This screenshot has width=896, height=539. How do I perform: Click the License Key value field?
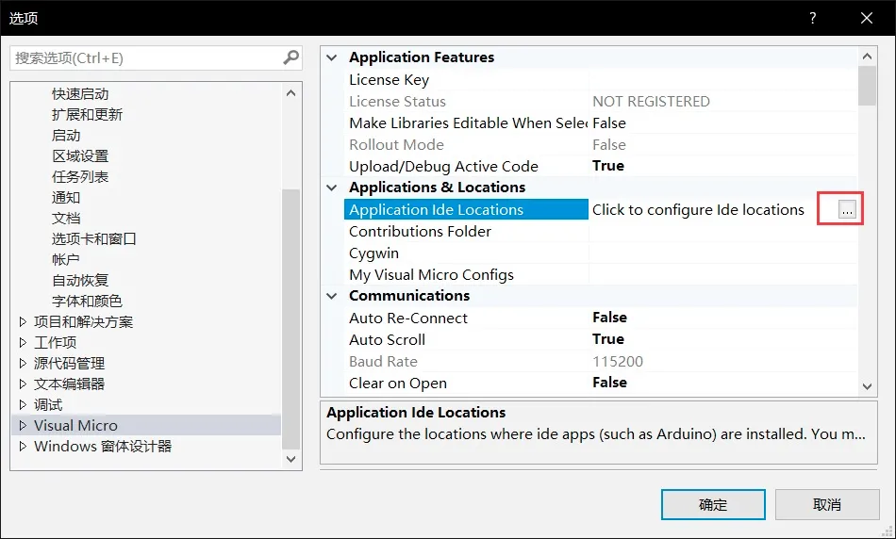[x=722, y=80]
